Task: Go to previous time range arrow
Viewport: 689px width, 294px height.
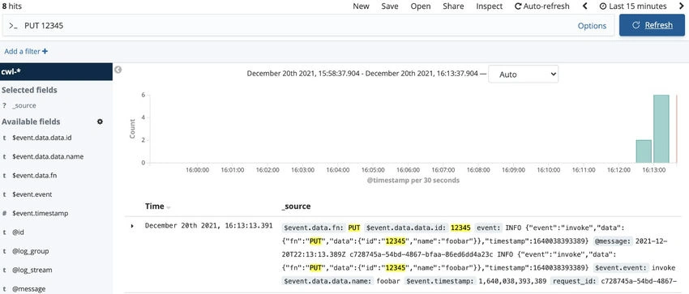Action: coord(585,6)
